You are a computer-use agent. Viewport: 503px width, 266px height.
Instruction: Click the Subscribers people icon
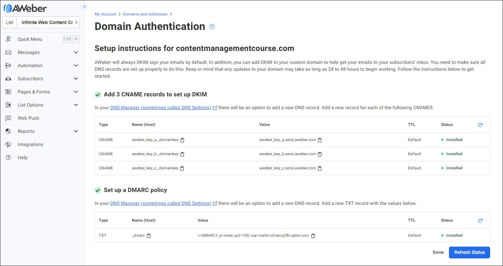(9, 79)
